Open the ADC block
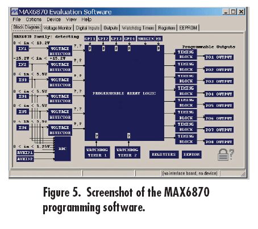This screenshot has width=258, height=229. [x=63, y=149]
